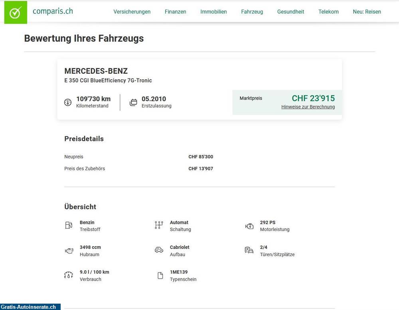Image resolution: width=399 pixels, height=310 pixels.
Task: Open the Versicherungen menu
Action: [132, 12]
